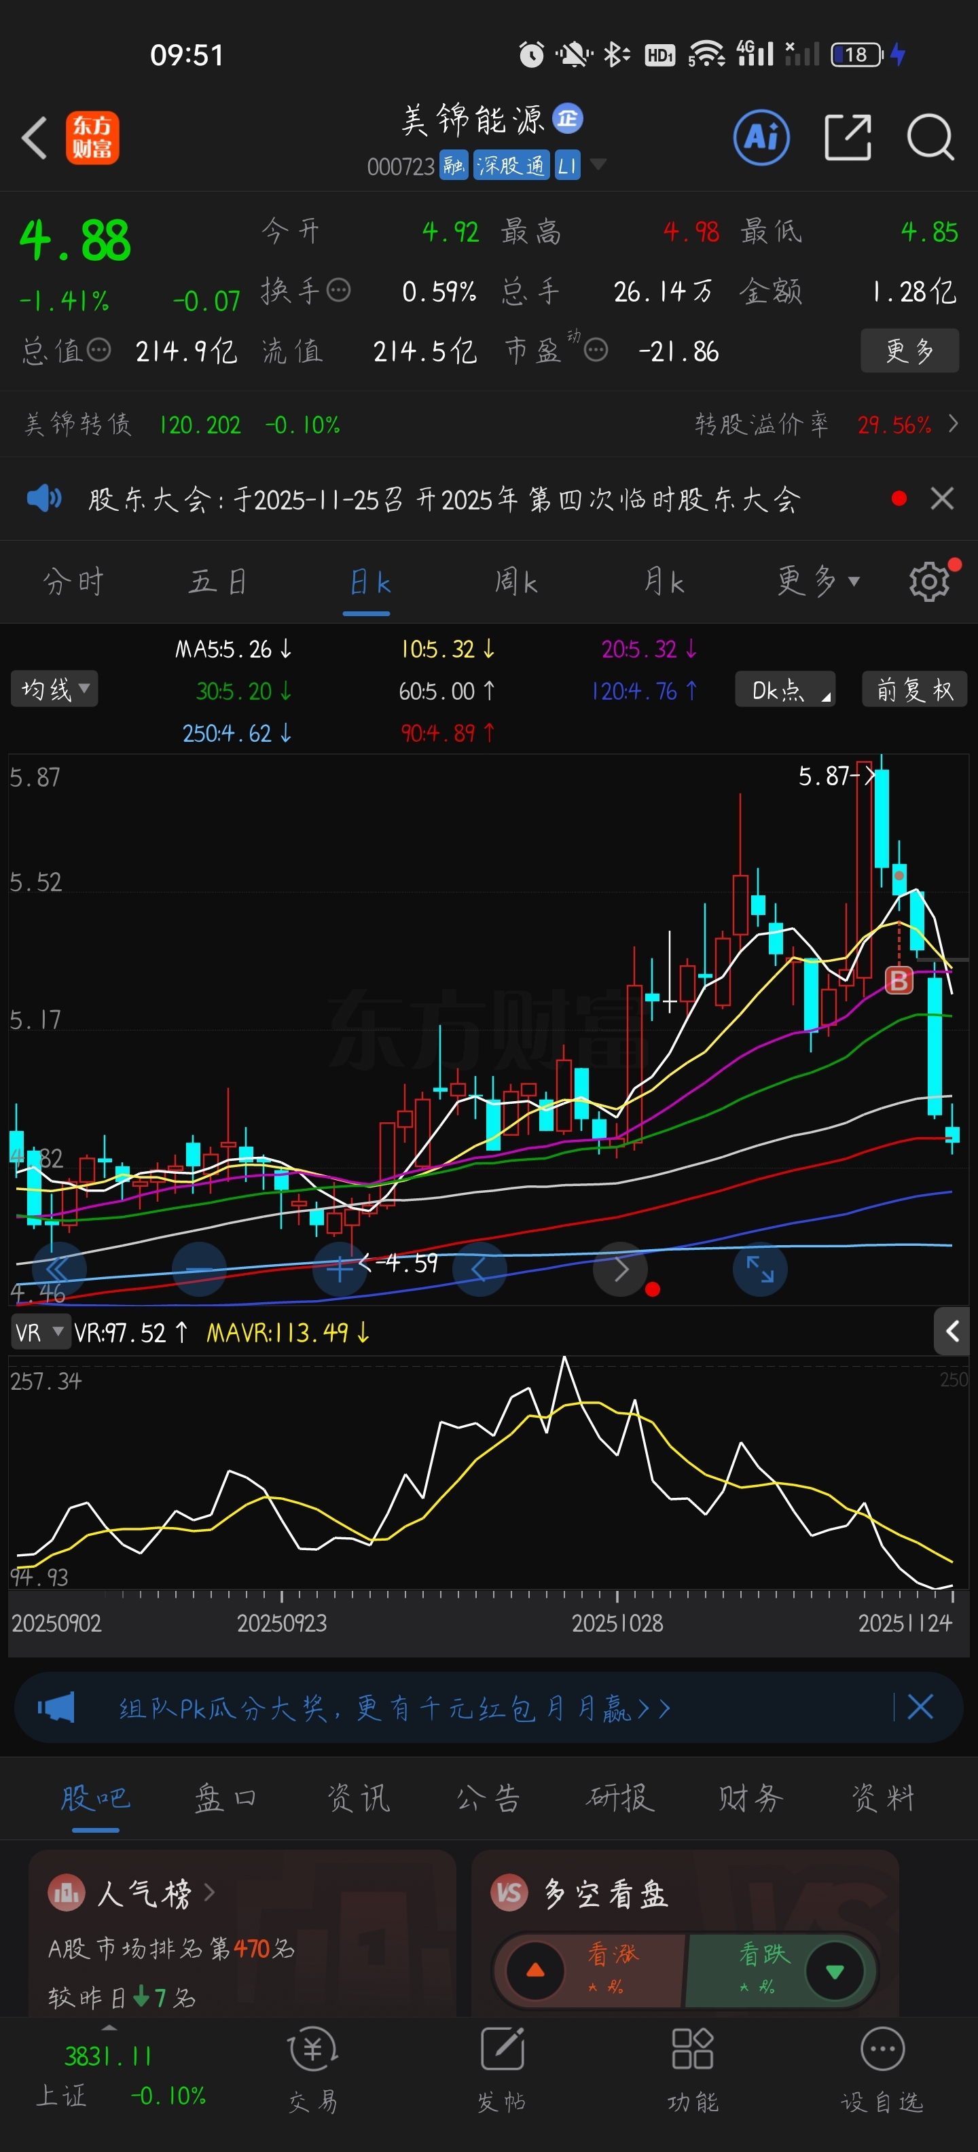This screenshot has width=978, height=2152.
Task: Open the search magnifier icon
Action: [x=930, y=137]
